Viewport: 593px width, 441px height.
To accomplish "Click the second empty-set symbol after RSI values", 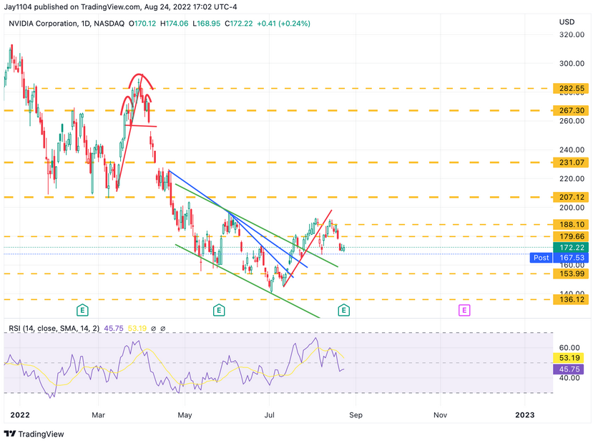I will (163, 329).
